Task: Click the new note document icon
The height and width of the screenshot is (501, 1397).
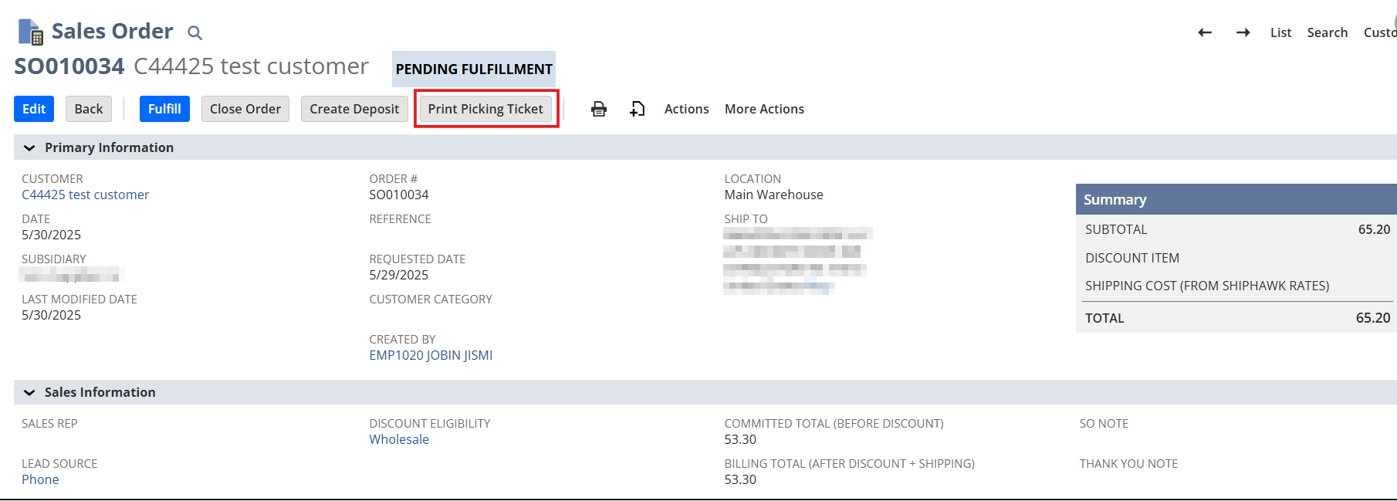Action: [x=637, y=109]
